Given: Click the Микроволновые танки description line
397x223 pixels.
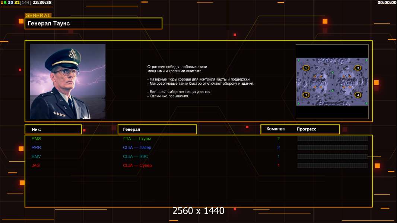Looking at the screenshot, I should click(200, 83).
